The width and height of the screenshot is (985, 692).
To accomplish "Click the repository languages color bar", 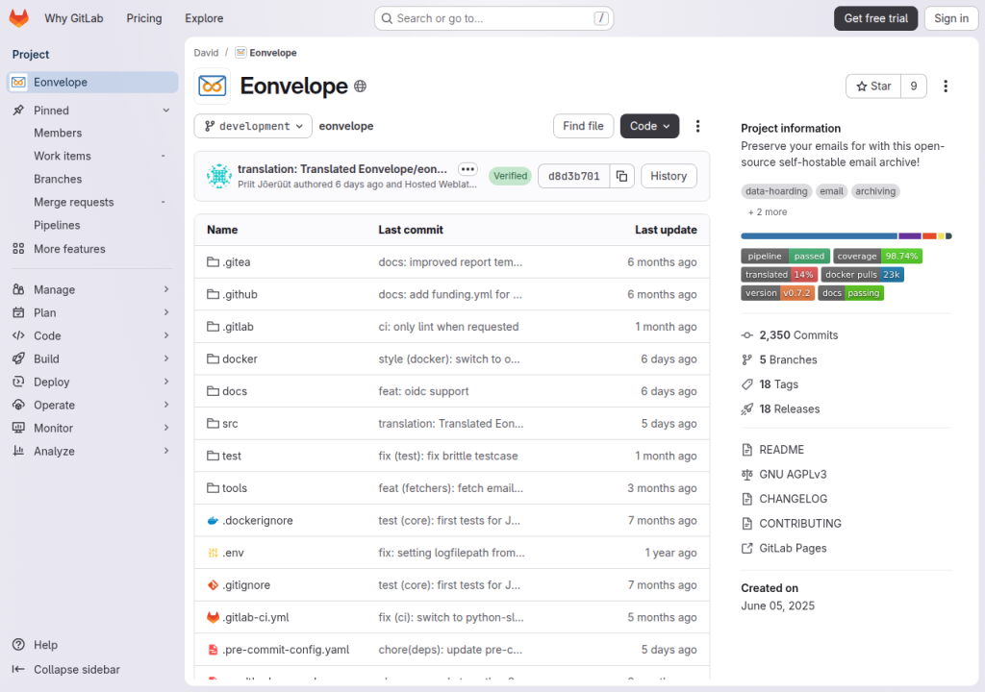I will pyautogui.click(x=846, y=236).
